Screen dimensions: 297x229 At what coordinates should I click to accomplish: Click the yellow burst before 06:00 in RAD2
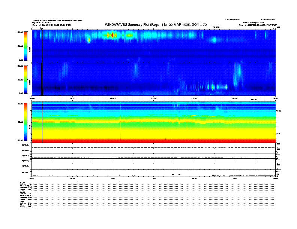pos(89,40)
